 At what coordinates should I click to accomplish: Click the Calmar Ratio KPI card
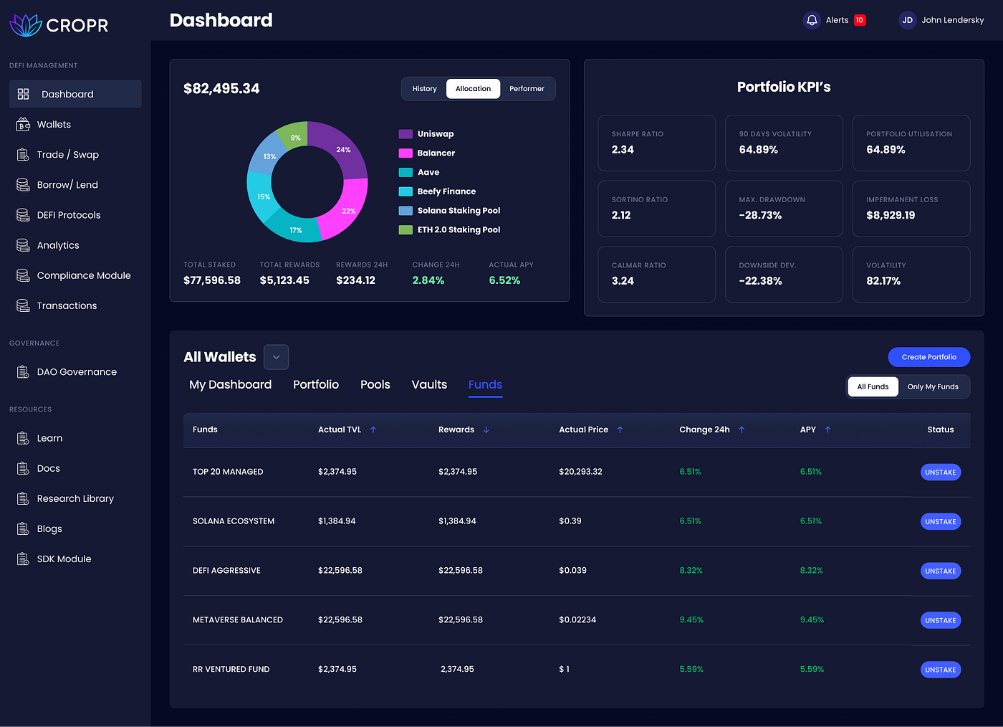pyautogui.click(x=657, y=275)
